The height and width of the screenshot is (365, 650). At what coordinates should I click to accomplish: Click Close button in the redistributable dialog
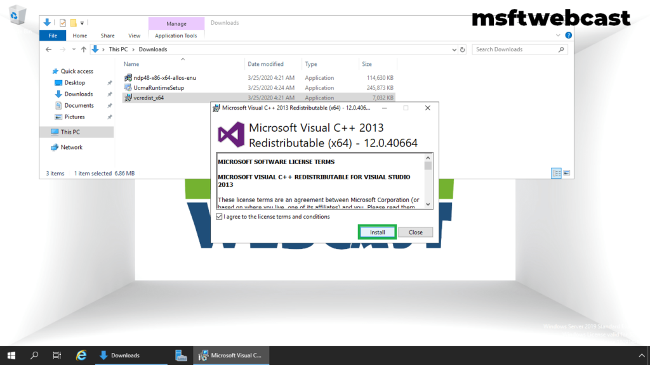click(415, 232)
